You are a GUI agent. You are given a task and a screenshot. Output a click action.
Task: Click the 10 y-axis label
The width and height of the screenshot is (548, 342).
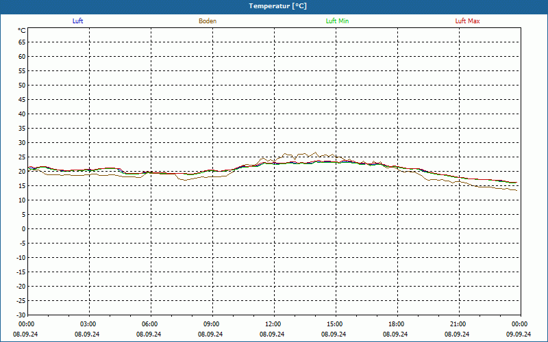pos(22,200)
